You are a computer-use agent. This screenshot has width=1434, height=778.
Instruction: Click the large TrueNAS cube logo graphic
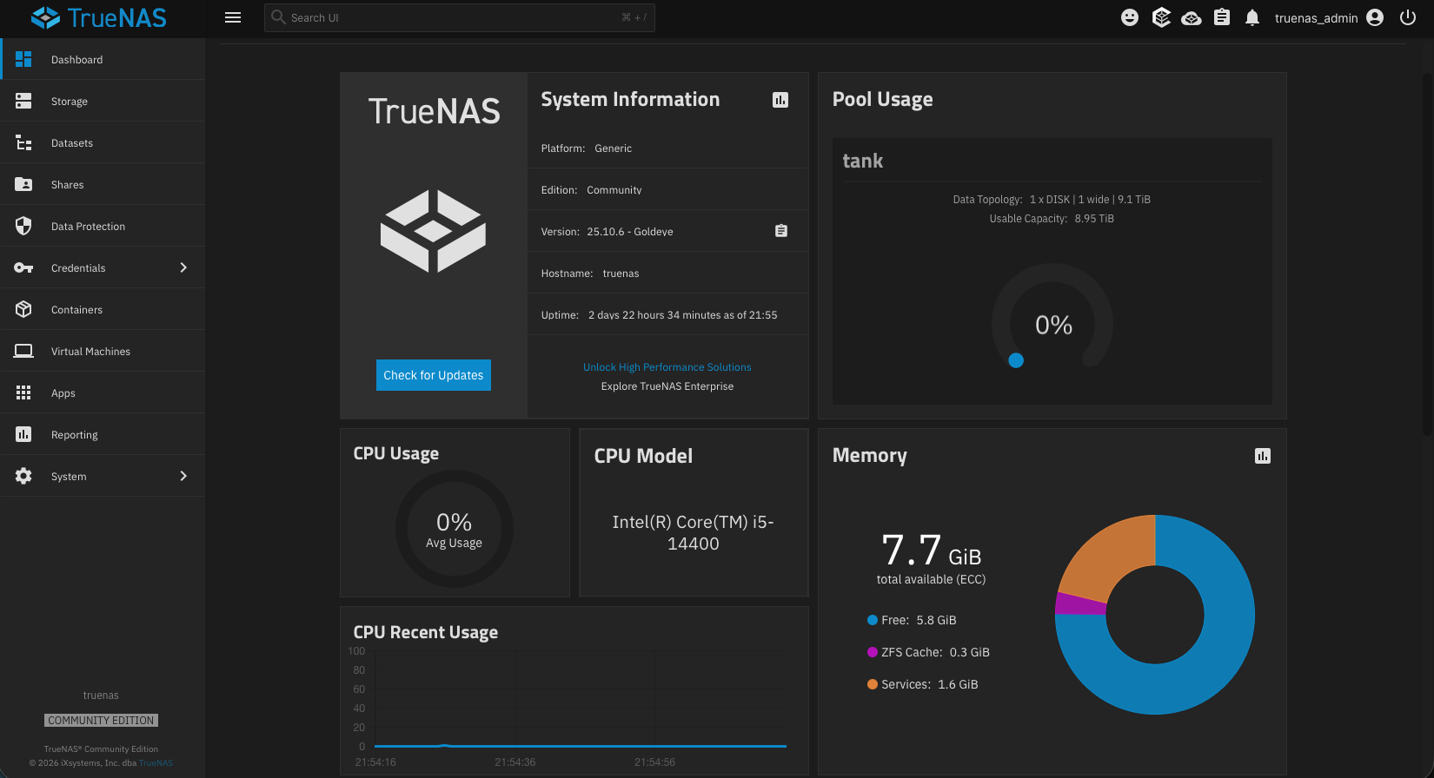coord(433,231)
